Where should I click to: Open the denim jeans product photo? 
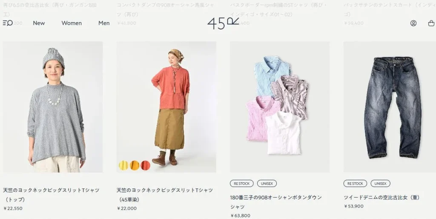390,107
